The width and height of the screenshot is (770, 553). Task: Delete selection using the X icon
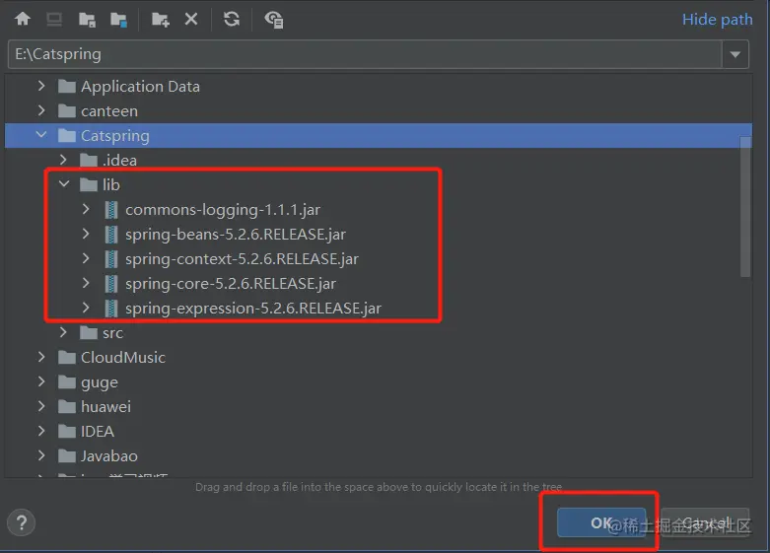pyautogui.click(x=191, y=19)
